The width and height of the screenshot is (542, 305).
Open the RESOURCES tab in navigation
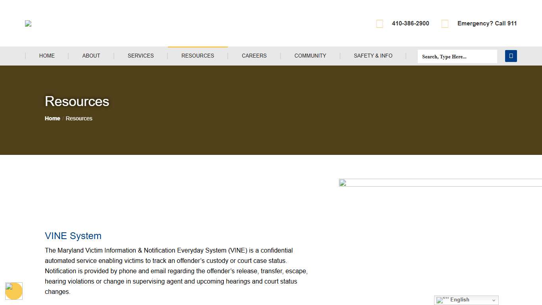(x=198, y=56)
